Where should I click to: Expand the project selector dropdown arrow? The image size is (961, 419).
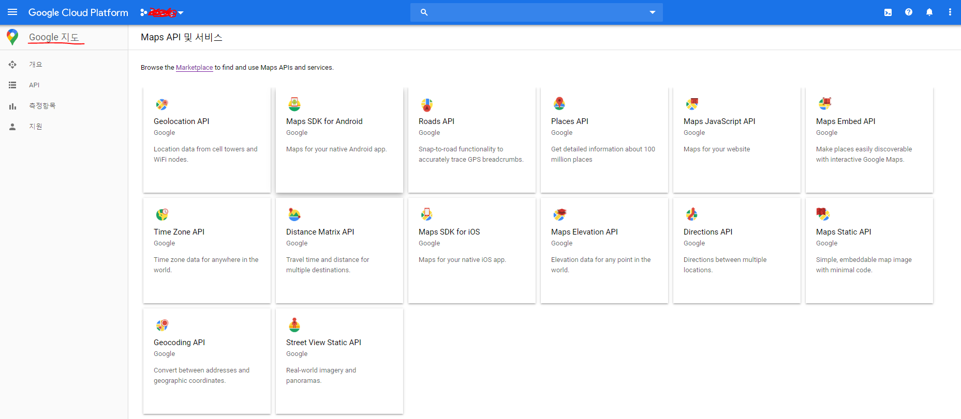[x=181, y=13]
